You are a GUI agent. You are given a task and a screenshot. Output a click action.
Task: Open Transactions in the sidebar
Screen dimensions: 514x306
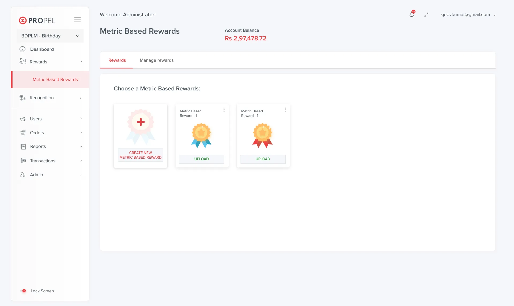pyautogui.click(x=43, y=161)
